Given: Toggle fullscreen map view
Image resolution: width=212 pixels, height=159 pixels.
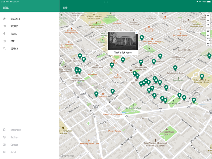Looking at the screenshot, I should 208,40.
